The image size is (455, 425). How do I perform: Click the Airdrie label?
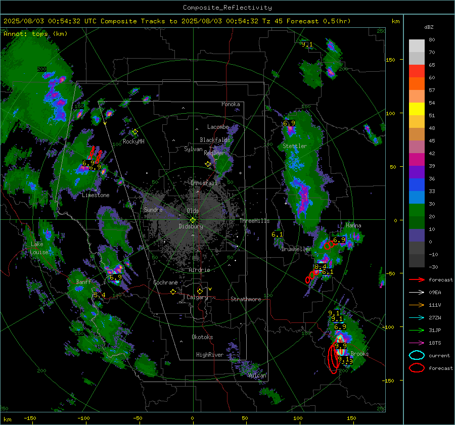tap(199, 270)
